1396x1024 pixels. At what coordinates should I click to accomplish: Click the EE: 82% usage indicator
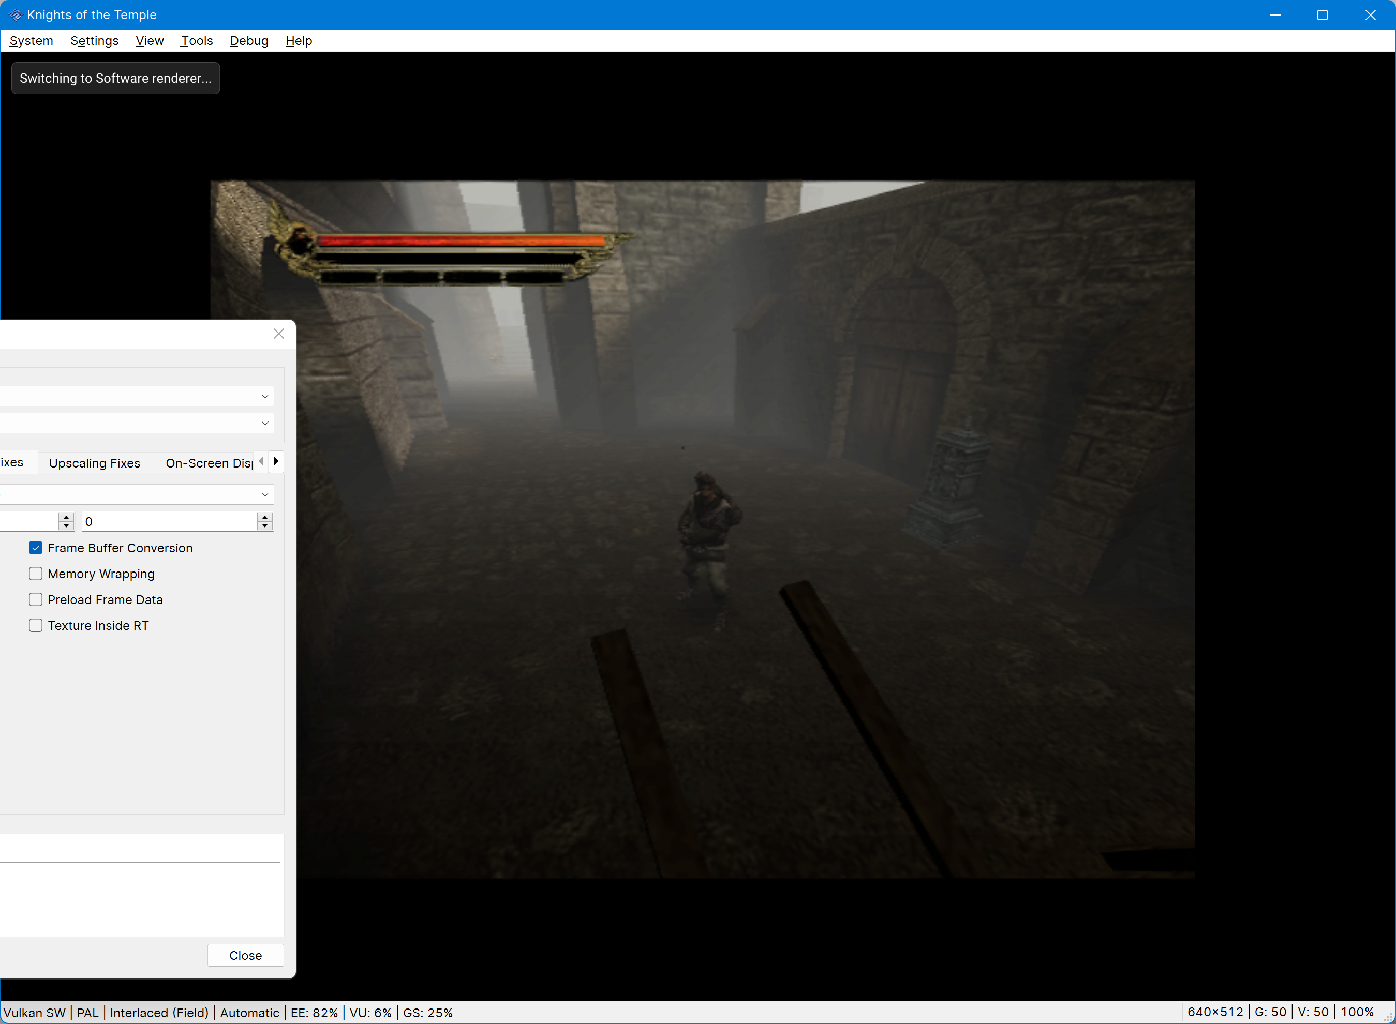click(314, 1012)
